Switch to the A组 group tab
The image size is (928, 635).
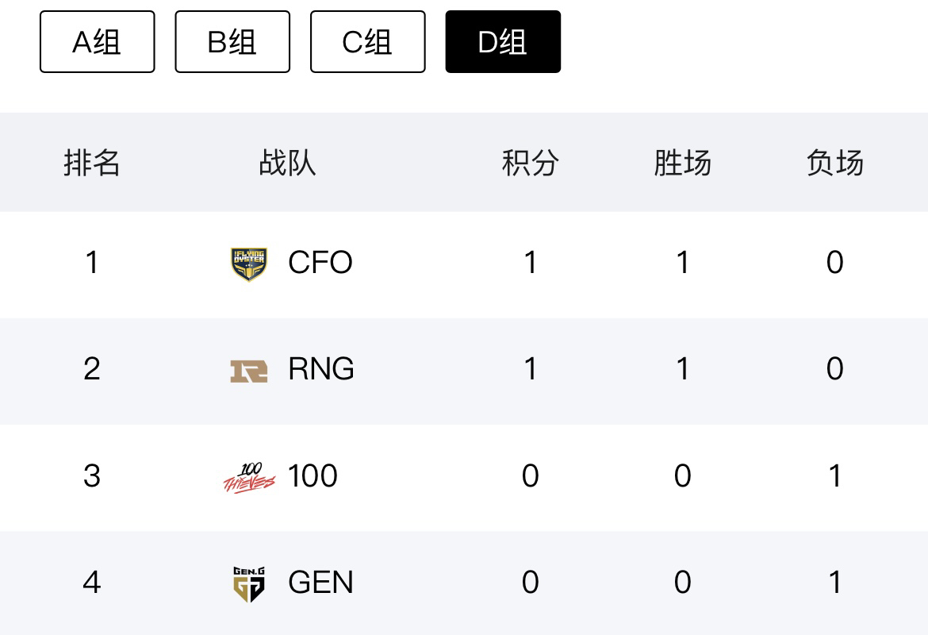click(97, 42)
